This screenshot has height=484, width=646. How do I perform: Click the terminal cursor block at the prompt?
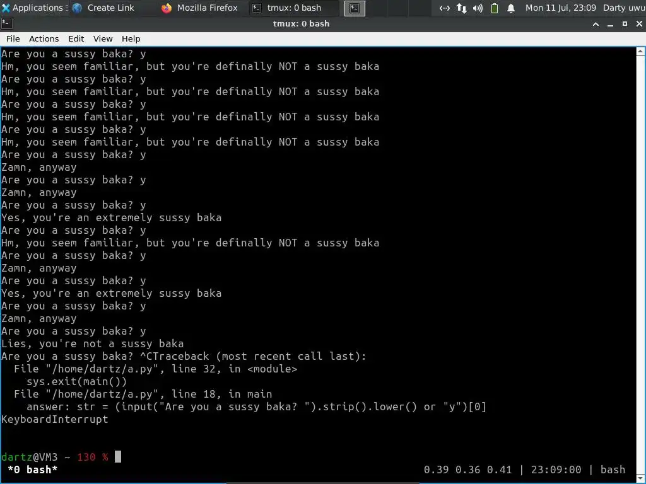coord(118,456)
